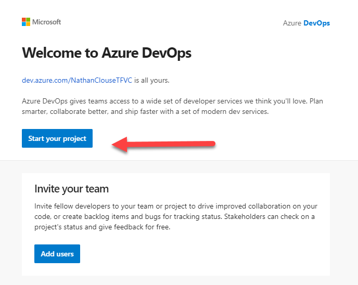Click the Microsoft wordmark text
Image resolution: width=358 pixels, height=285 pixels.
(x=47, y=22)
